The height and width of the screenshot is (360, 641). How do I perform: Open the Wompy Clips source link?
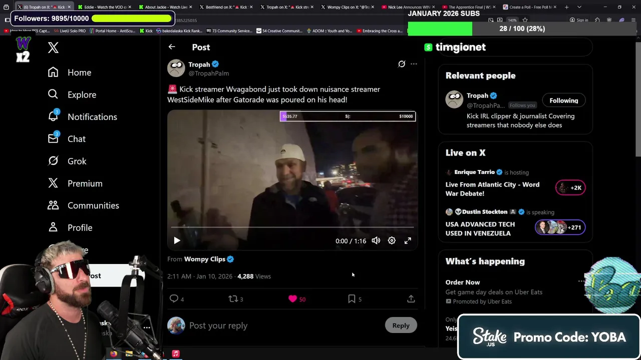205,259
